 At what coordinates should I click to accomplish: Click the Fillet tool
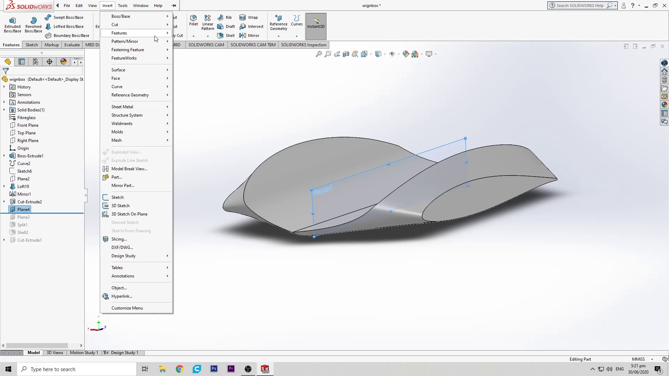tap(193, 21)
